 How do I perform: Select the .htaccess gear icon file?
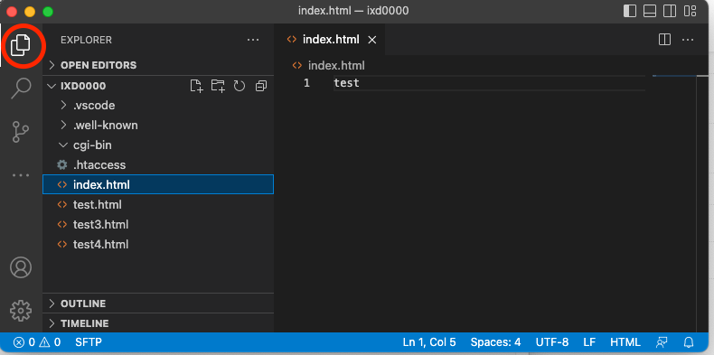coord(158,164)
